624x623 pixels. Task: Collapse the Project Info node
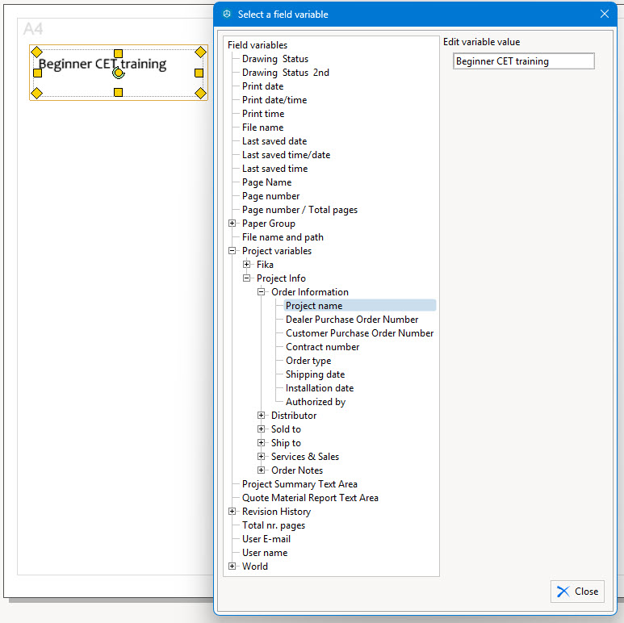coord(247,278)
